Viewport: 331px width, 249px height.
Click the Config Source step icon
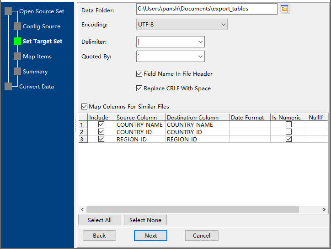pyautogui.click(x=17, y=26)
